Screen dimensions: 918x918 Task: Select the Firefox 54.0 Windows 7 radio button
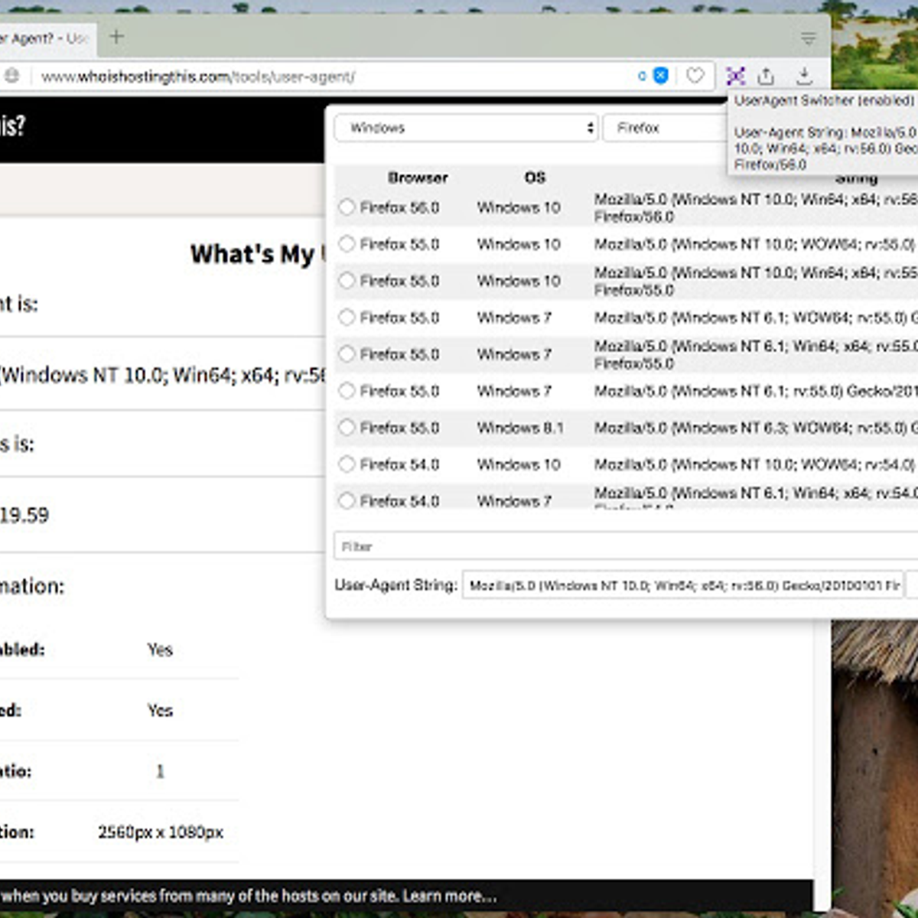pos(347,500)
